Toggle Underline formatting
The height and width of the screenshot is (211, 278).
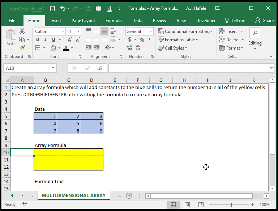(54, 39)
